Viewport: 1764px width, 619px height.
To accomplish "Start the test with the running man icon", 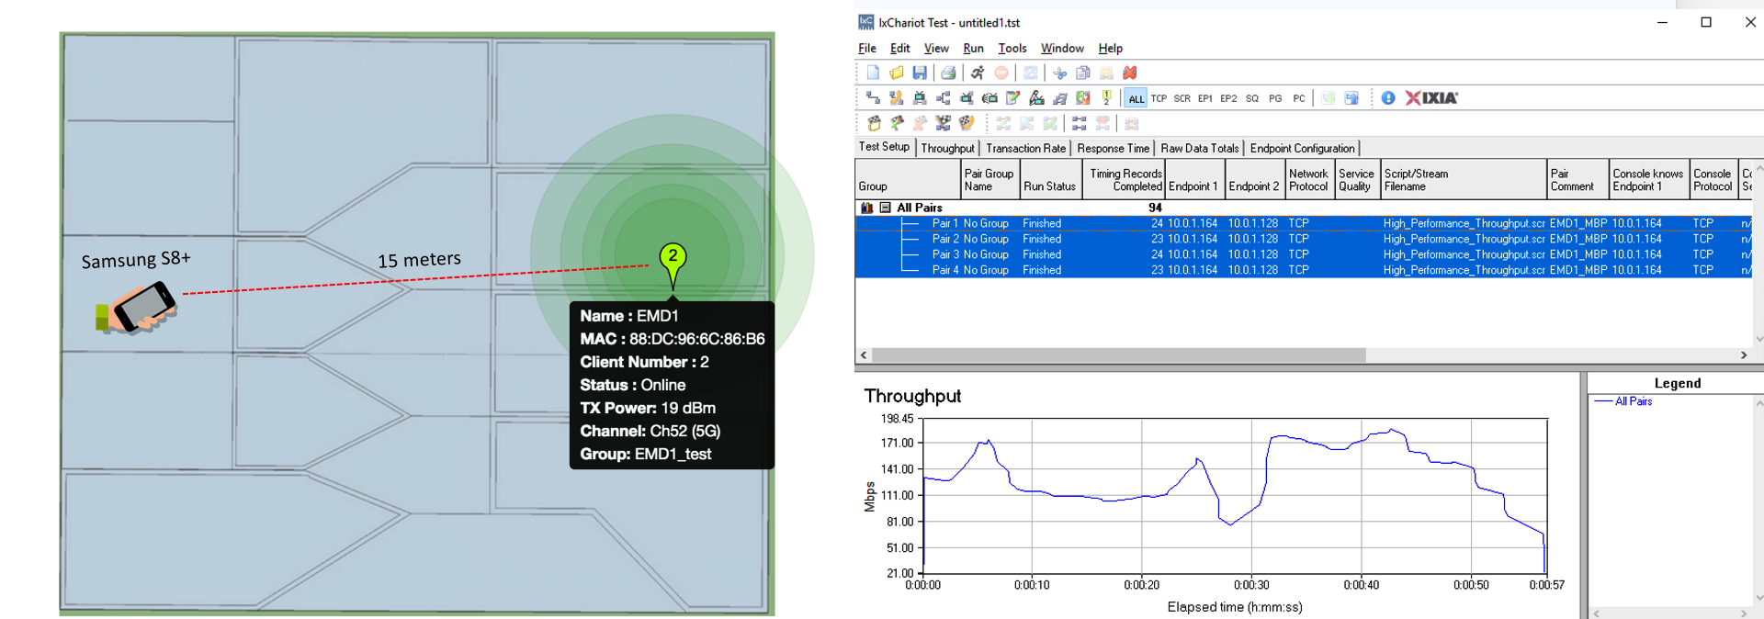I will (x=978, y=73).
